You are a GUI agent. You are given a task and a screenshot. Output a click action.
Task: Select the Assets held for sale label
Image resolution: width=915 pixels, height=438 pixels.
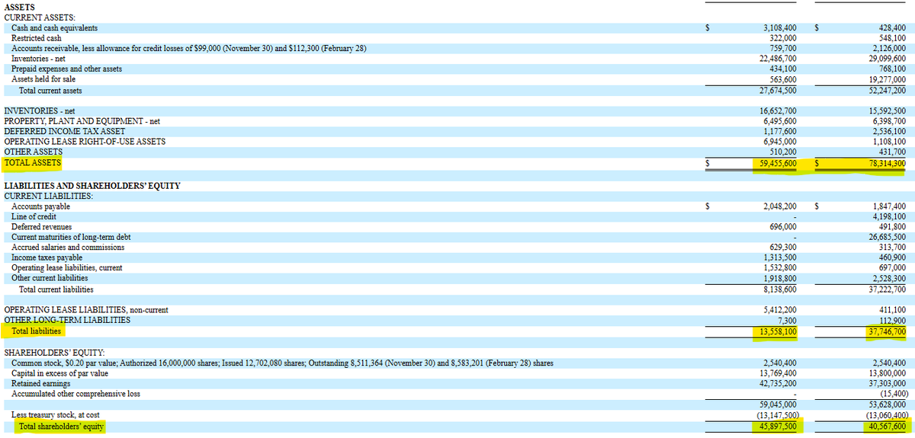(43, 79)
